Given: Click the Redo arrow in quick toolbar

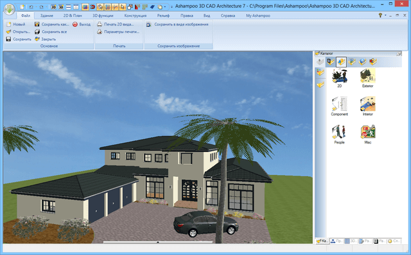Looking at the screenshot, I should point(41,7).
